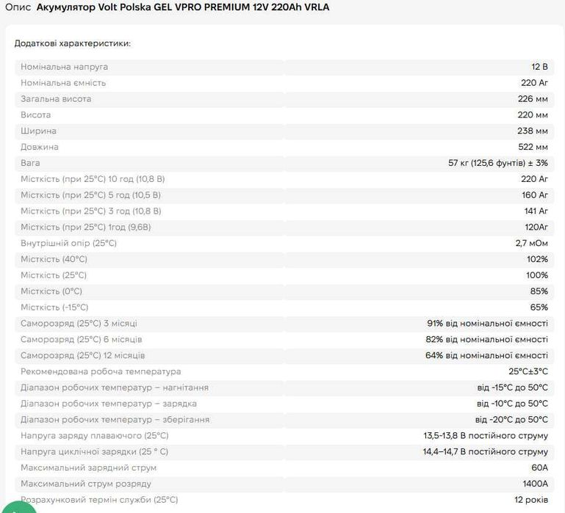Click 'Максимальний струм розряду' label
This screenshot has height=513, width=565.
click(86, 484)
